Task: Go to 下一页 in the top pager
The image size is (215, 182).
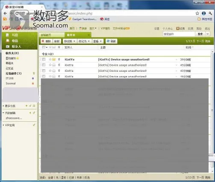Action: [200, 41]
